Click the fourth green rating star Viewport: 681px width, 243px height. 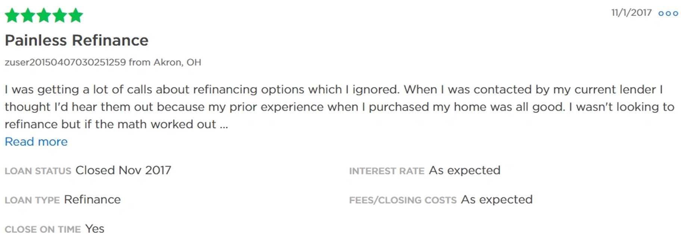60,15
